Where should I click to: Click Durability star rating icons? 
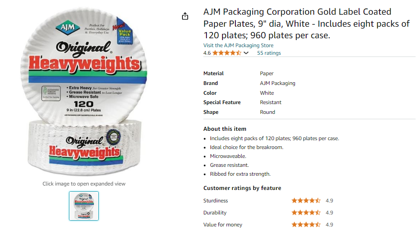coord(306,213)
